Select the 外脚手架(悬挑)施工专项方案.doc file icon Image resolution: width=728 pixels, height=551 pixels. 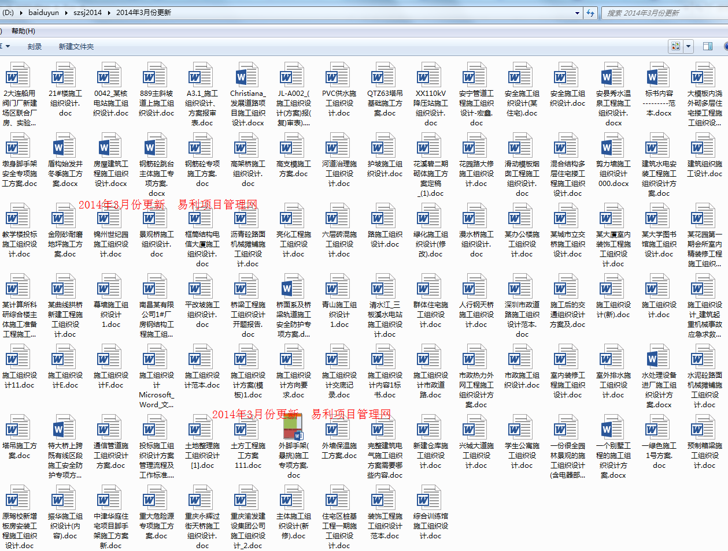pyautogui.click(x=293, y=429)
